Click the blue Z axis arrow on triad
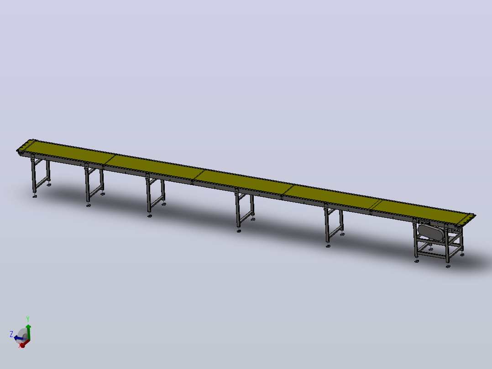This screenshot has width=492, height=369. click(20, 338)
